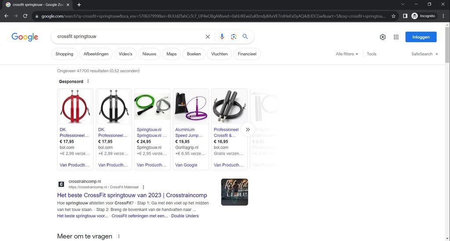Clear the search query with X

coord(207,37)
